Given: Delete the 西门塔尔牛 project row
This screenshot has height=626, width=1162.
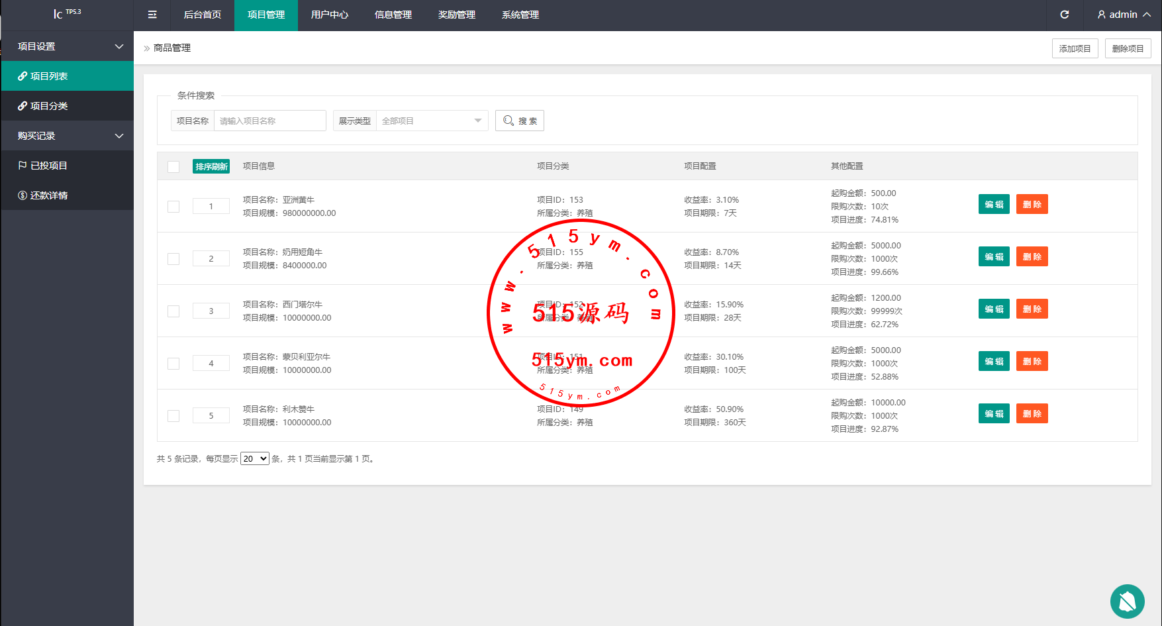Looking at the screenshot, I should pos(1032,309).
